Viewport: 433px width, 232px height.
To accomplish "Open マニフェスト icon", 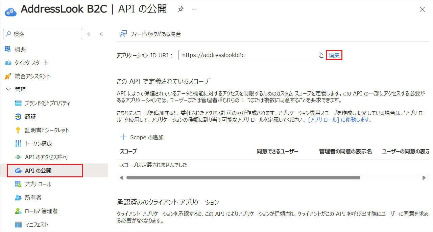I will [18, 225].
